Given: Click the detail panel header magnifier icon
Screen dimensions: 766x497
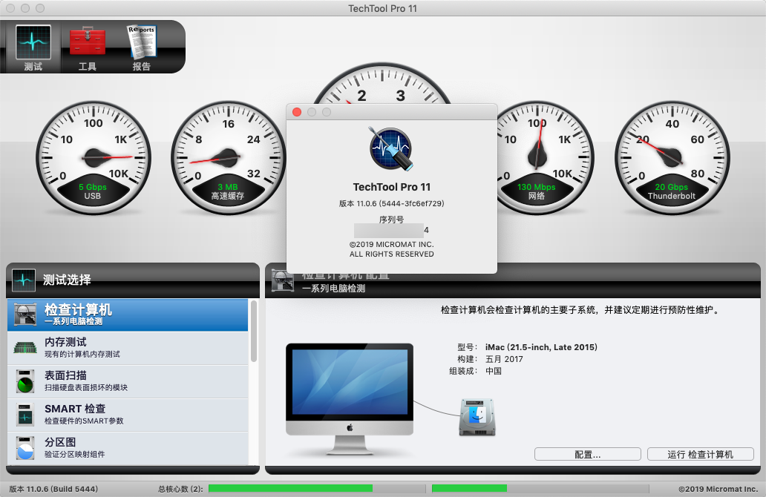Looking at the screenshot, I should coord(282,281).
